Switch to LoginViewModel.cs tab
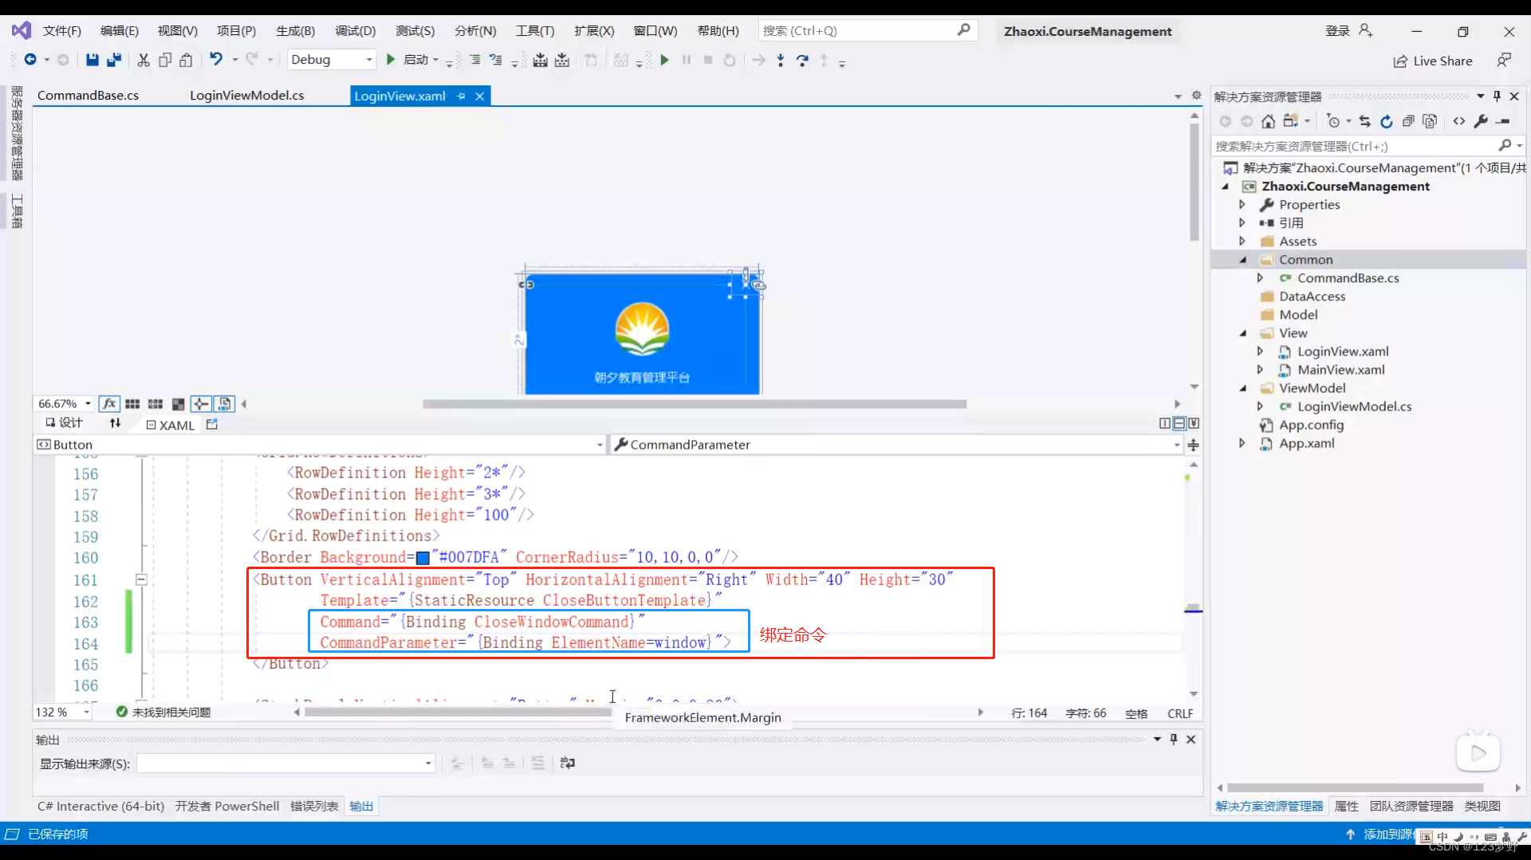1531x860 pixels. [246, 96]
